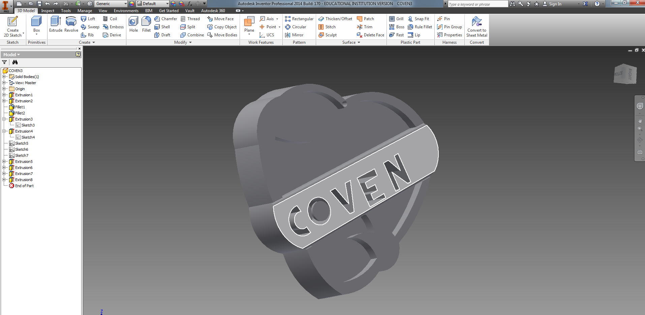Select Extrusion8 in browser tree
Viewport: 645px width, 315px height.
click(x=24, y=180)
